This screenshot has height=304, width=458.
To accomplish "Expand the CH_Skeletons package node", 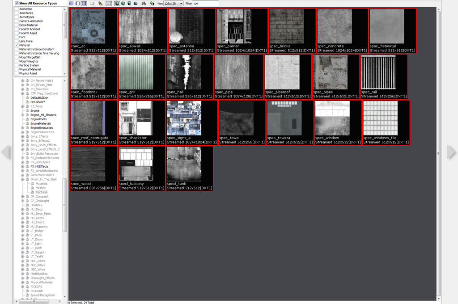I will tap(22, 89).
